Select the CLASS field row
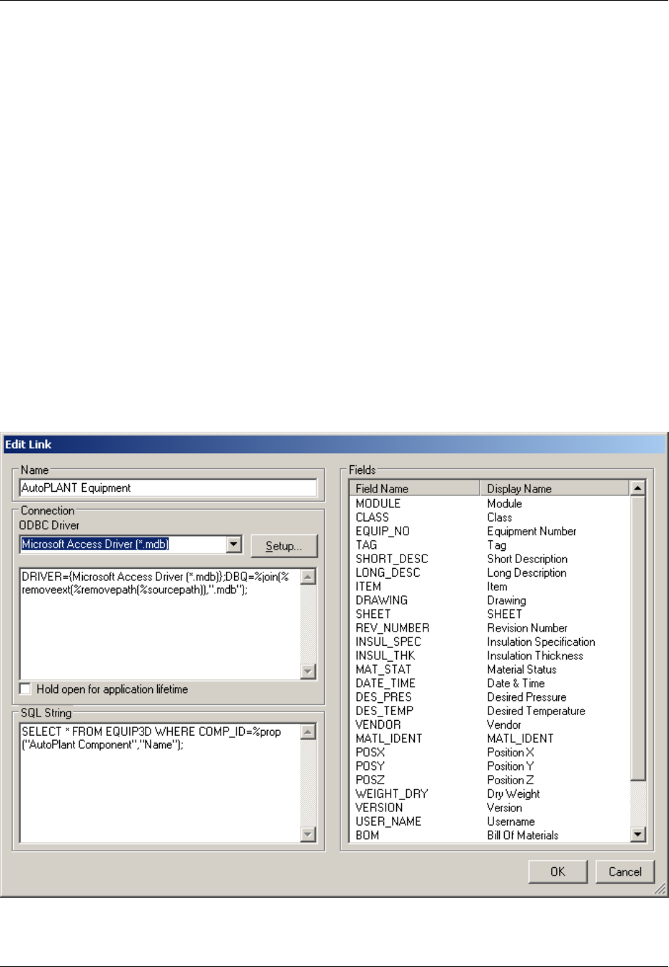The height and width of the screenshot is (967, 669). (x=490, y=517)
